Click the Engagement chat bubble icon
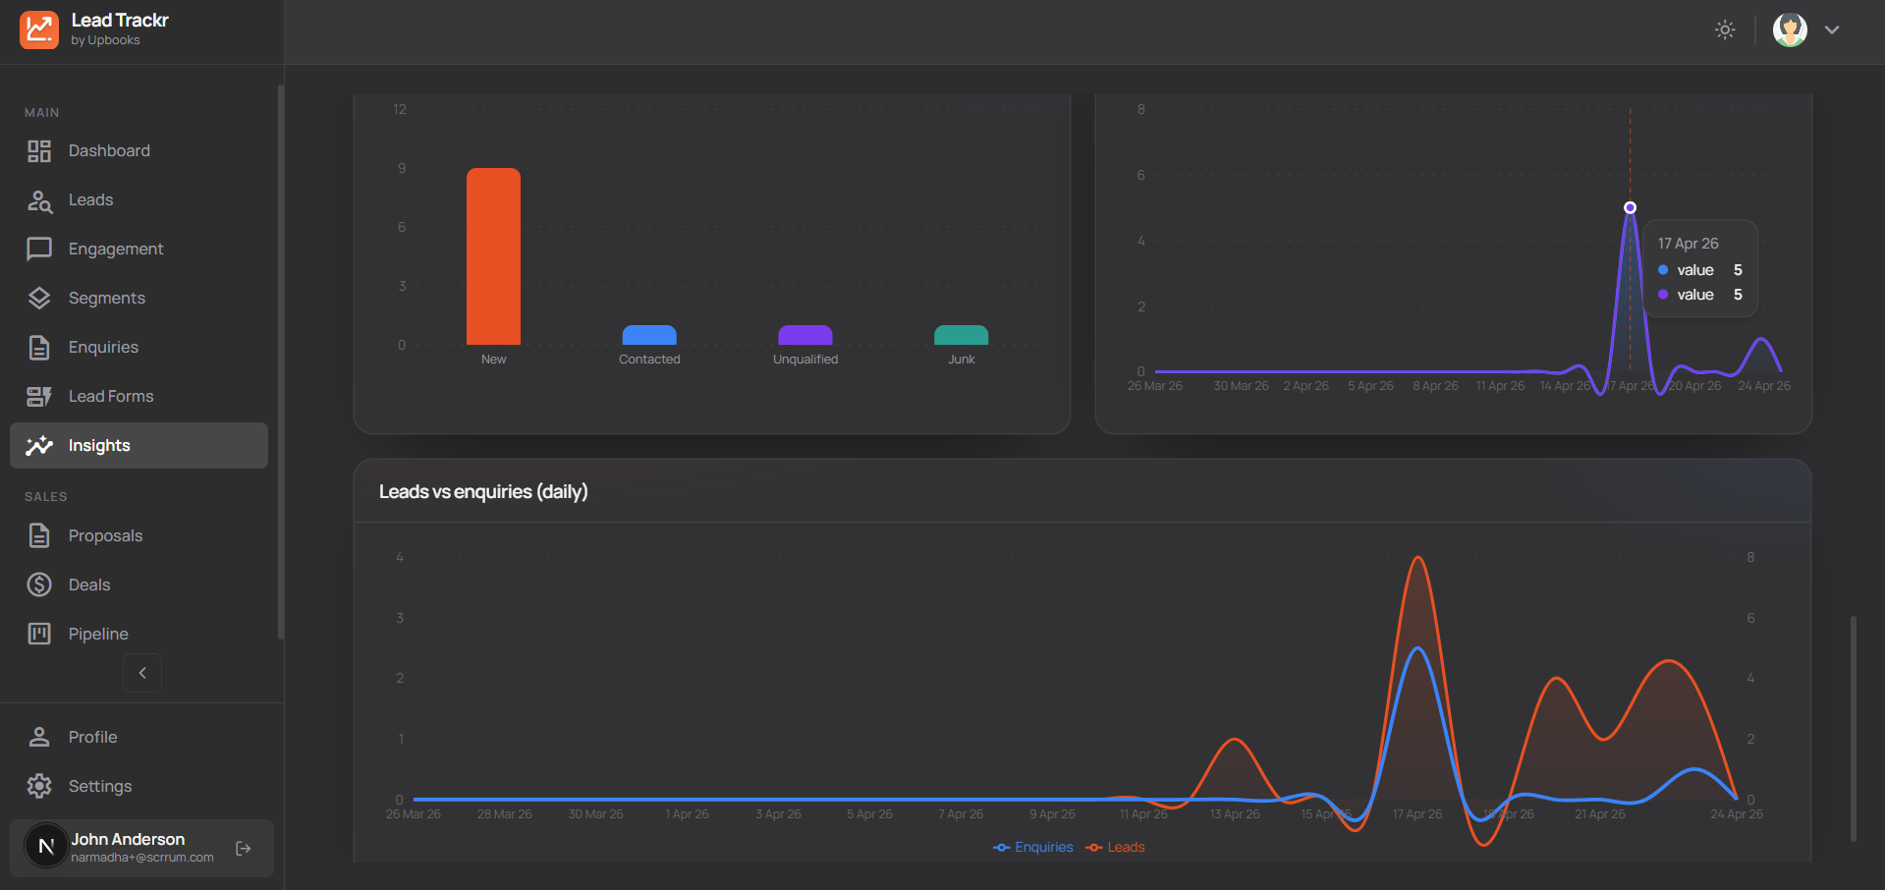1885x890 pixels. pos(39,249)
